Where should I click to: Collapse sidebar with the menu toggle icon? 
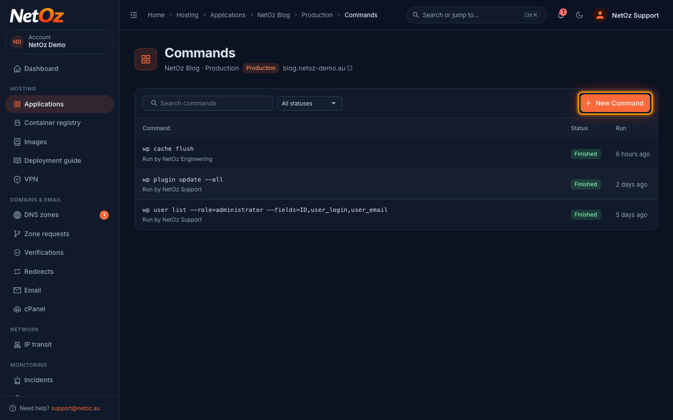[134, 15]
